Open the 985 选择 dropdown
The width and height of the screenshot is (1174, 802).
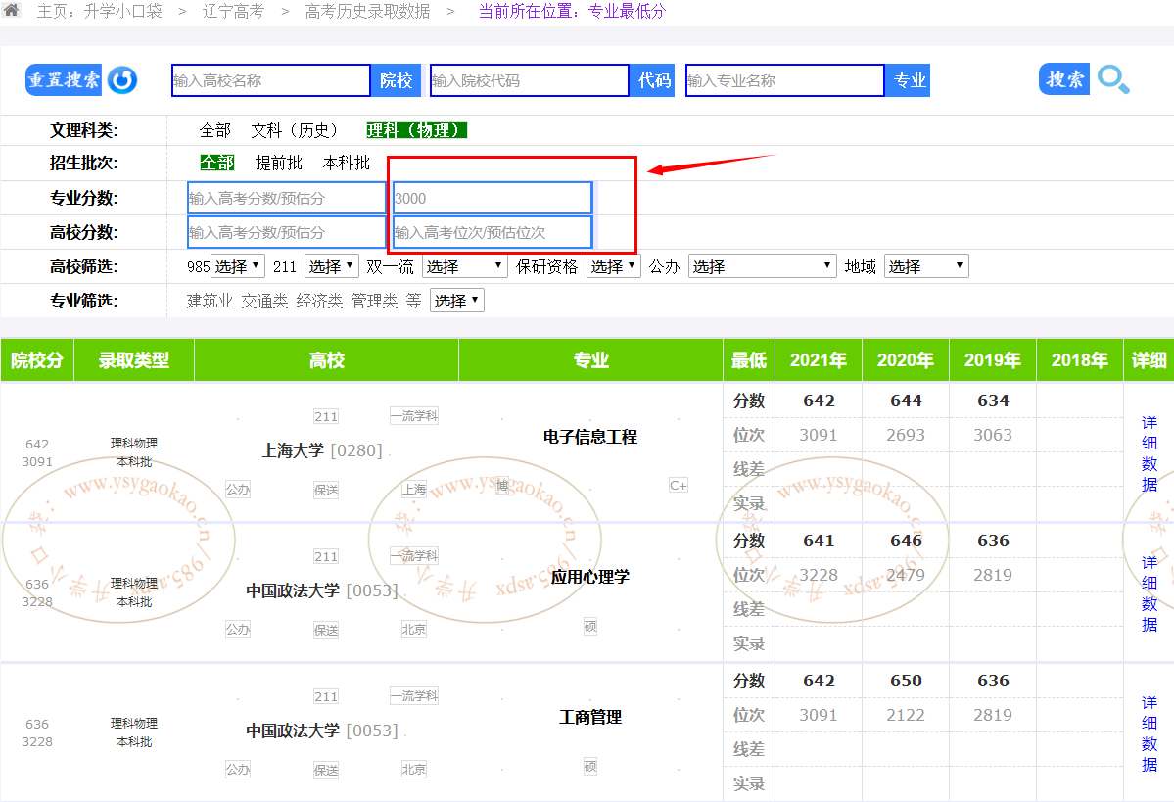point(238,266)
